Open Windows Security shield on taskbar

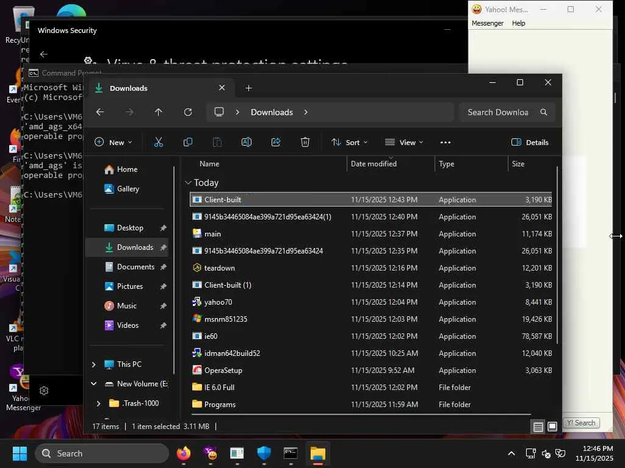pyautogui.click(x=264, y=453)
